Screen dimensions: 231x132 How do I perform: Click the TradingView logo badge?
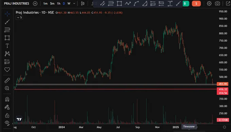[x=19, y=119]
